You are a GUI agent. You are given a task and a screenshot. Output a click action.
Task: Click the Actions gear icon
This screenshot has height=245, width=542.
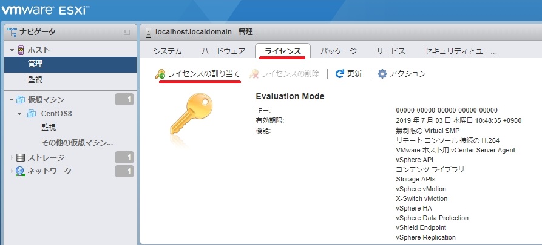click(382, 74)
